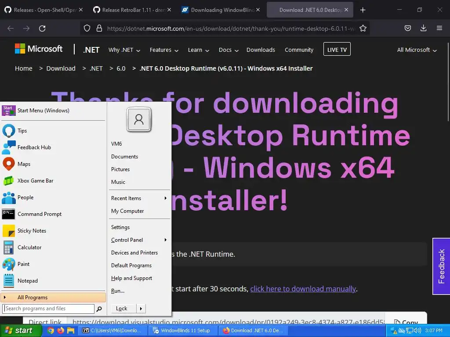Click 'click here to download manually' link
This screenshot has width=450, height=337.
303,289
